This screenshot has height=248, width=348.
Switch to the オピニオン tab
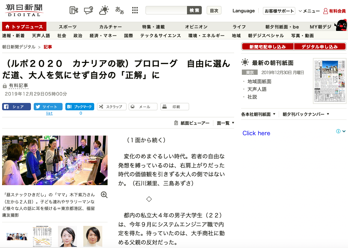[x=196, y=27]
